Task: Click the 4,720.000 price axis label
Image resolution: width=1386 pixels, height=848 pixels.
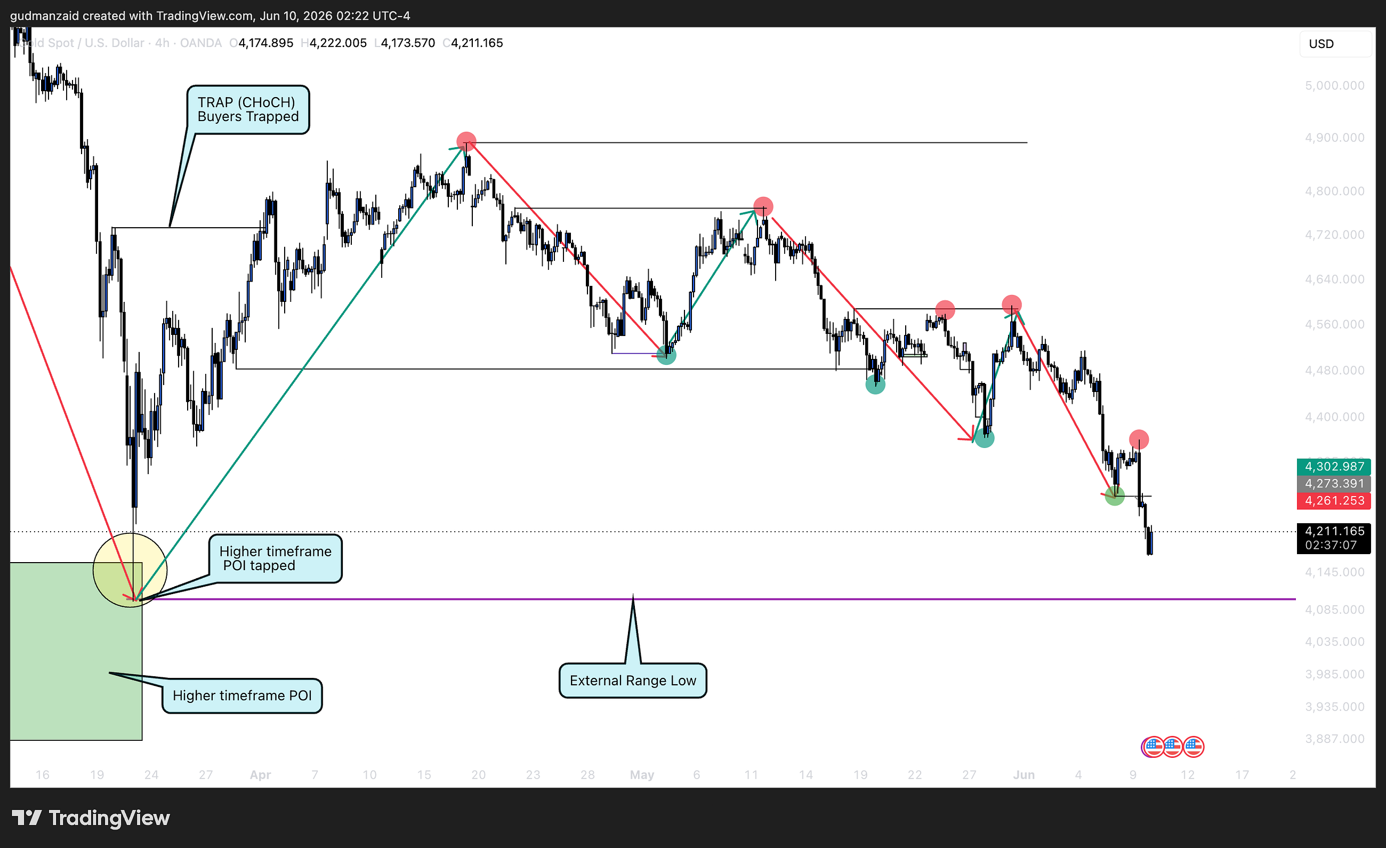Action: point(1334,234)
